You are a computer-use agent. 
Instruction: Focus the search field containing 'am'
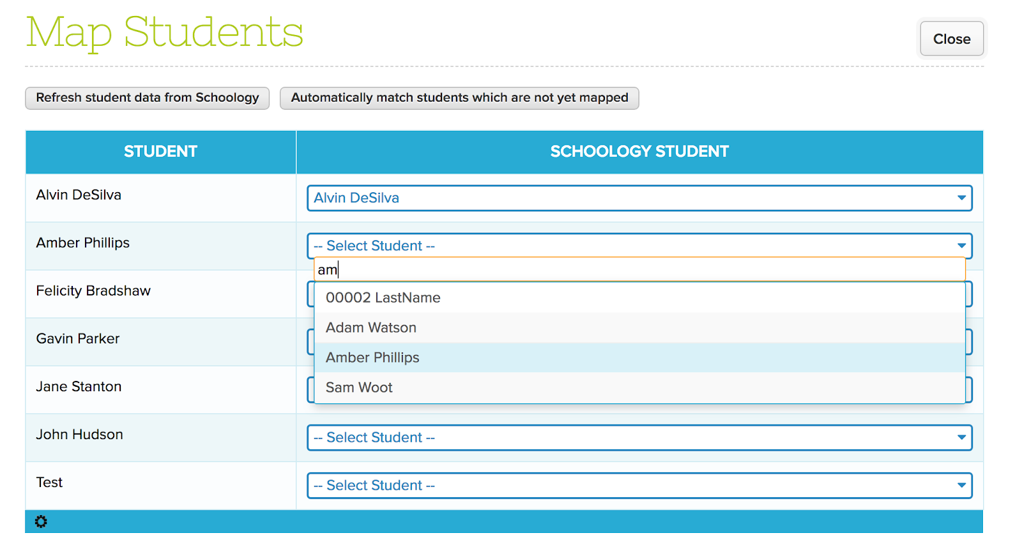click(x=639, y=269)
